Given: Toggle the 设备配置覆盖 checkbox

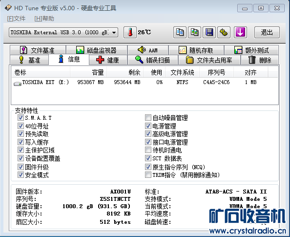Looking at the screenshot, I should [21, 158].
